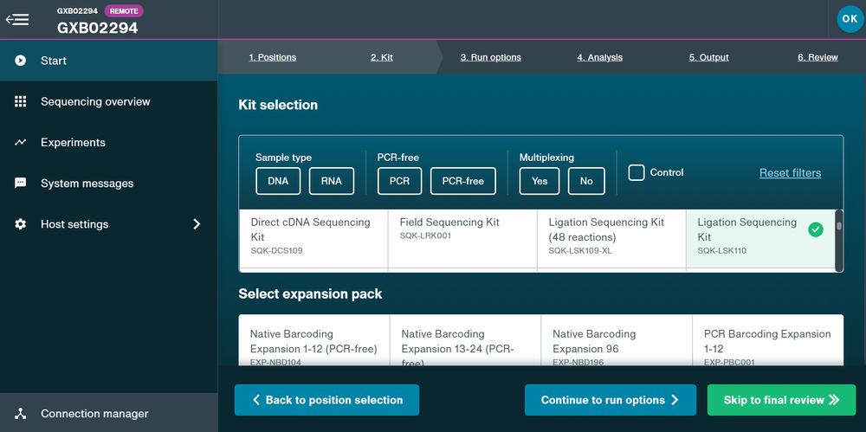Click the GXB02294 device title
The image size is (866, 432).
point(97,28)
